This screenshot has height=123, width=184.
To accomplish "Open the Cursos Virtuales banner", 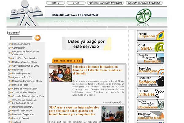I will [151, 93].
